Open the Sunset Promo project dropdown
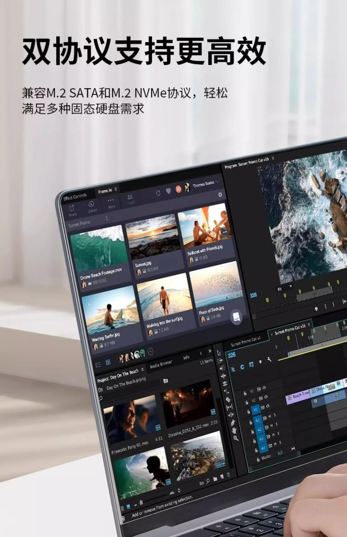The height and width of the screenshot is (537, 347). pyautogui.click(x=107, y=218)
